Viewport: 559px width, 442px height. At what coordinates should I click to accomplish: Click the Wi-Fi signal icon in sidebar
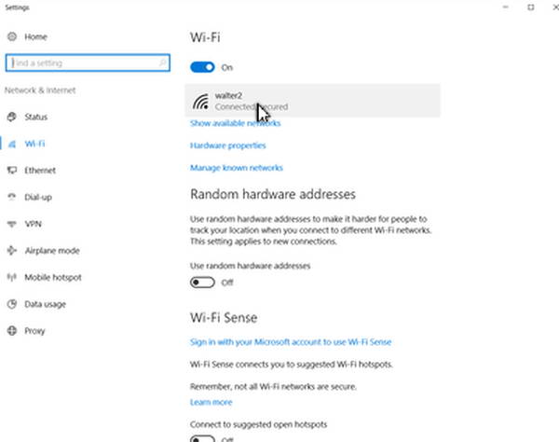(x=12, y=144)
